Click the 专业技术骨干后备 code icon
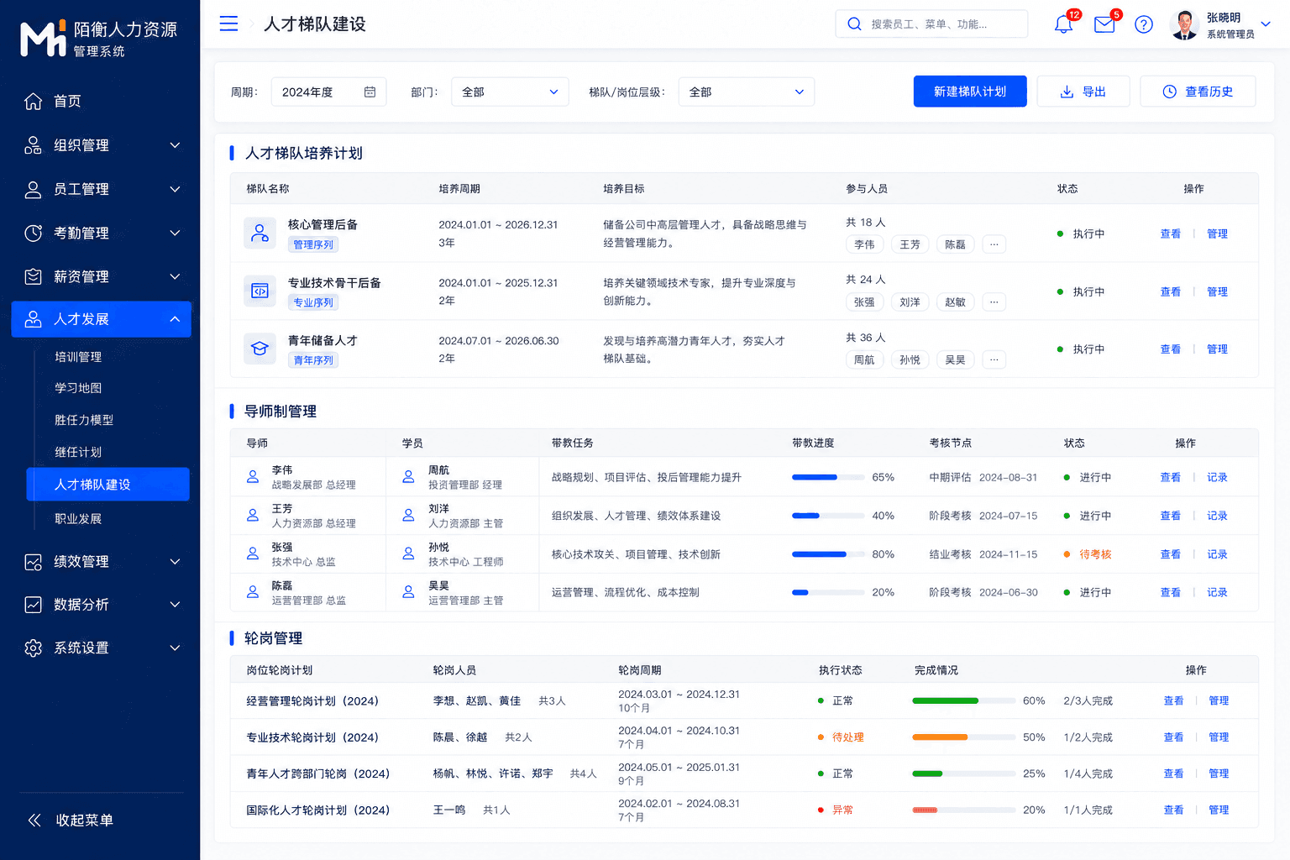 pyautogui.click(x=260, y=291)
